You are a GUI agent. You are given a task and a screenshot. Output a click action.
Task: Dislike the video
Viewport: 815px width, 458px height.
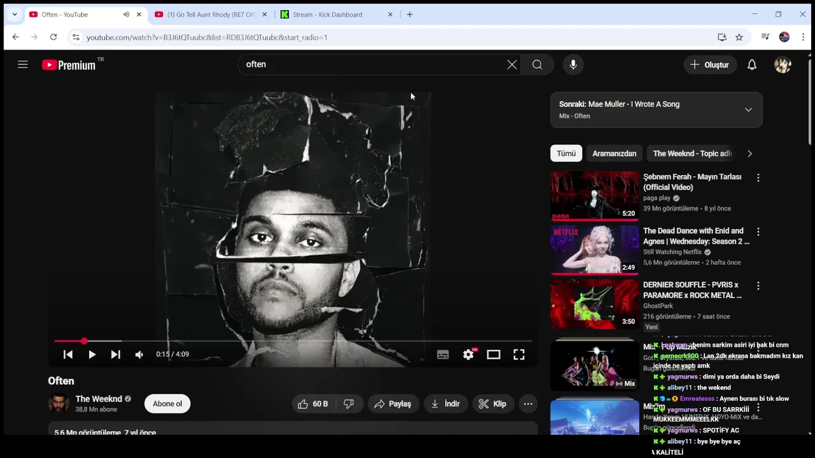(349, 404)
